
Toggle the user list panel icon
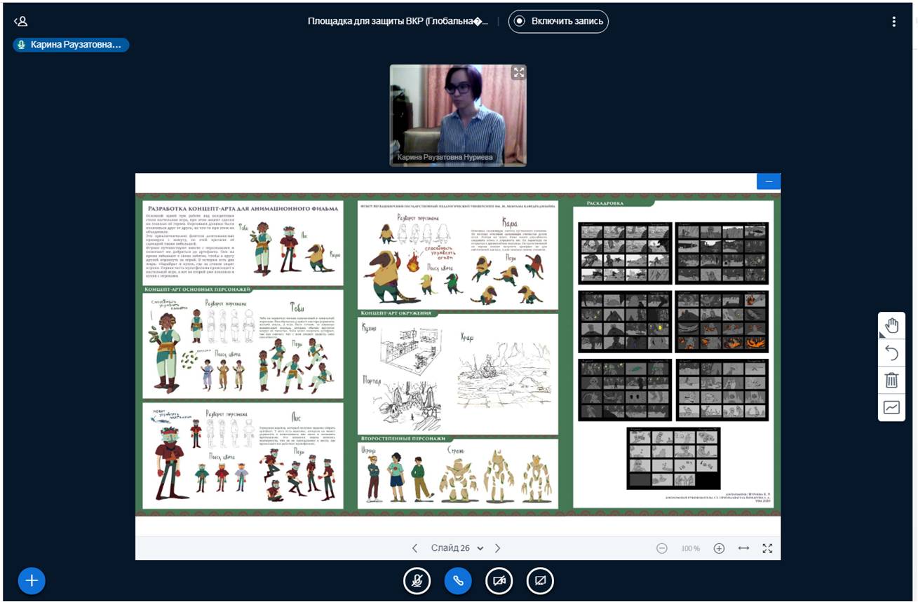[20, 21]
